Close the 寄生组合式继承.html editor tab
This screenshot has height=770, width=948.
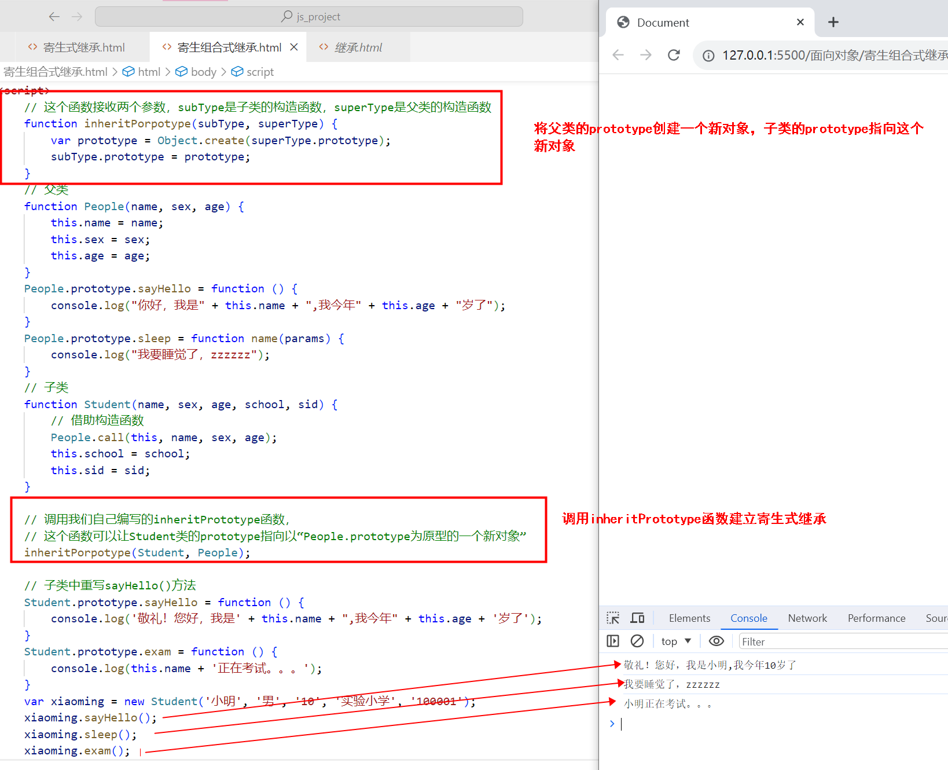pos(294,47)
